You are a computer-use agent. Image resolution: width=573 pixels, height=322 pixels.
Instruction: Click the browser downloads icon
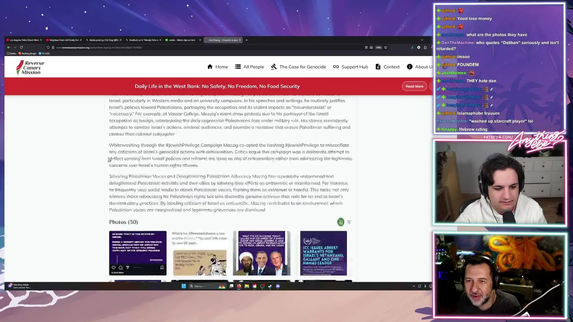tap(412, 47)
